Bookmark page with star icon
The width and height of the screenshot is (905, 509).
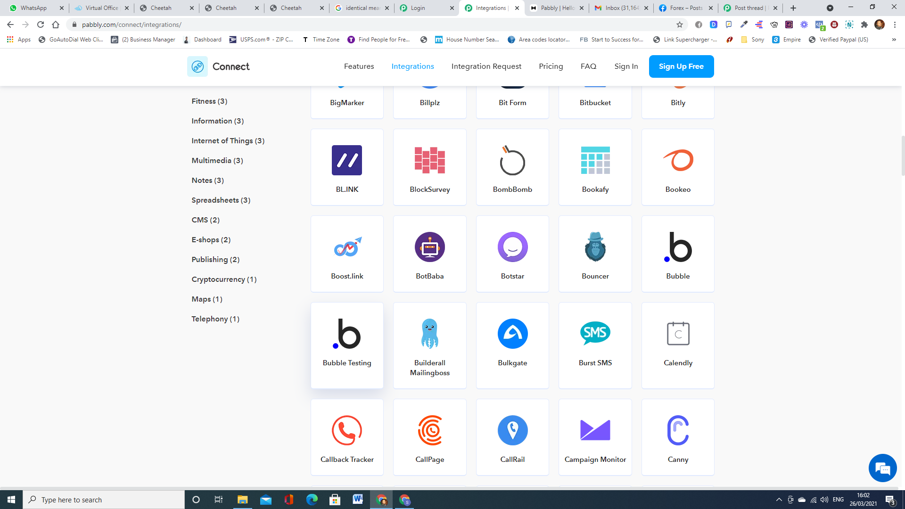(680, 25)
